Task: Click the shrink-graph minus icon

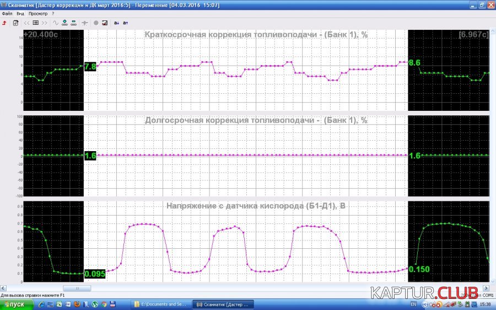Action: [73, 23]
